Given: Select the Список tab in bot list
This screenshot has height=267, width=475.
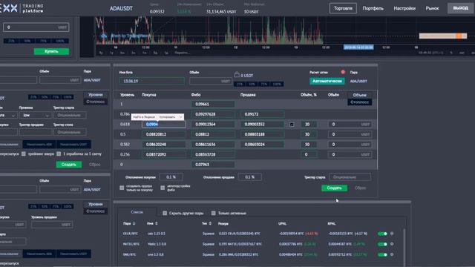Looking at the screenshot, I should click(x=137, y=212).
